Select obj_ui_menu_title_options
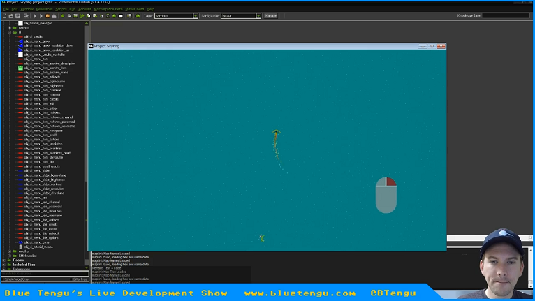 tap(41, 238)
